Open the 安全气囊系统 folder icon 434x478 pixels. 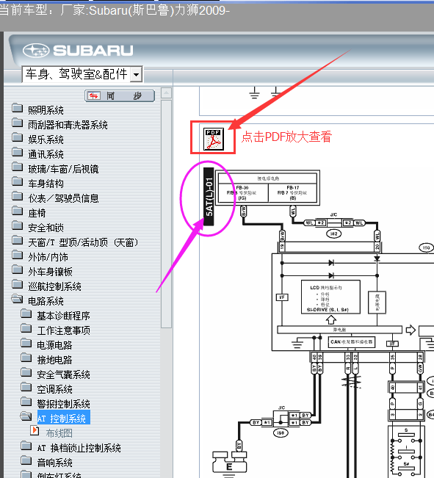26,372
